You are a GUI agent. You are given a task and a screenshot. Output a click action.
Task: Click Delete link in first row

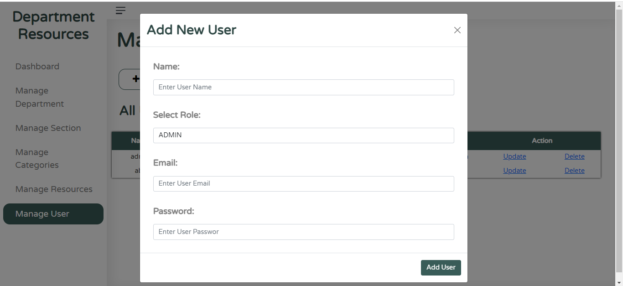(574, 156)
